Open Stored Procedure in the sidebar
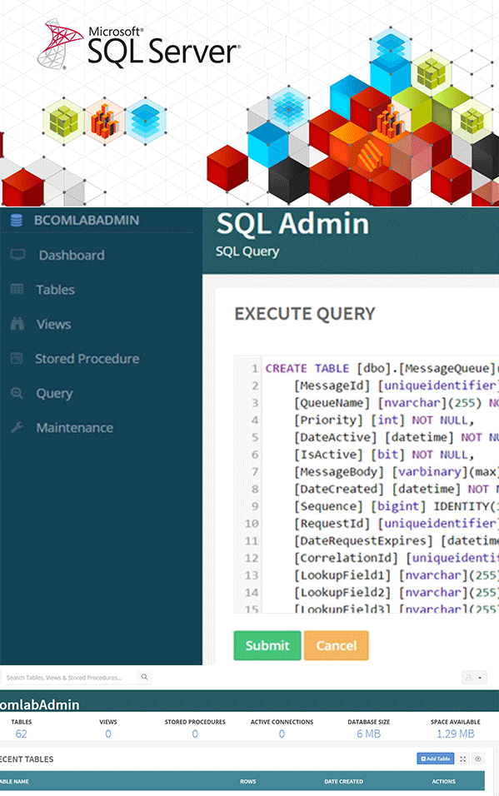Screen dimensions: 499x796 pyautogui.click(x=87, y=358)
